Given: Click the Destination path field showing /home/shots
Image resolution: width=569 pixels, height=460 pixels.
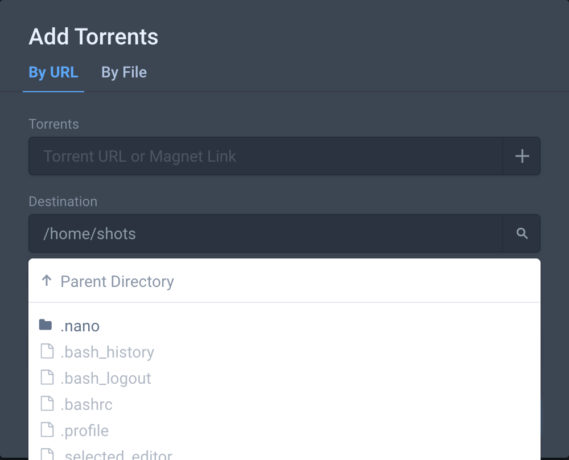Looking at the screenshot, I should coord(265,233).
